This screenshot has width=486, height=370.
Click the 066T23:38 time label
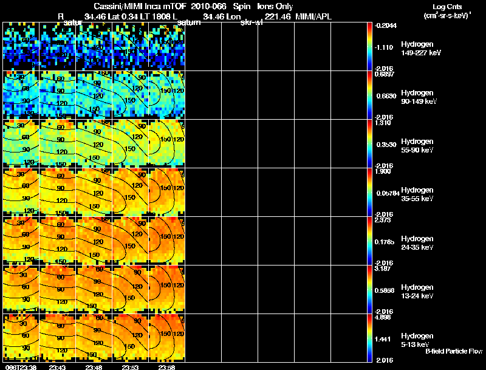pos(20,367)
